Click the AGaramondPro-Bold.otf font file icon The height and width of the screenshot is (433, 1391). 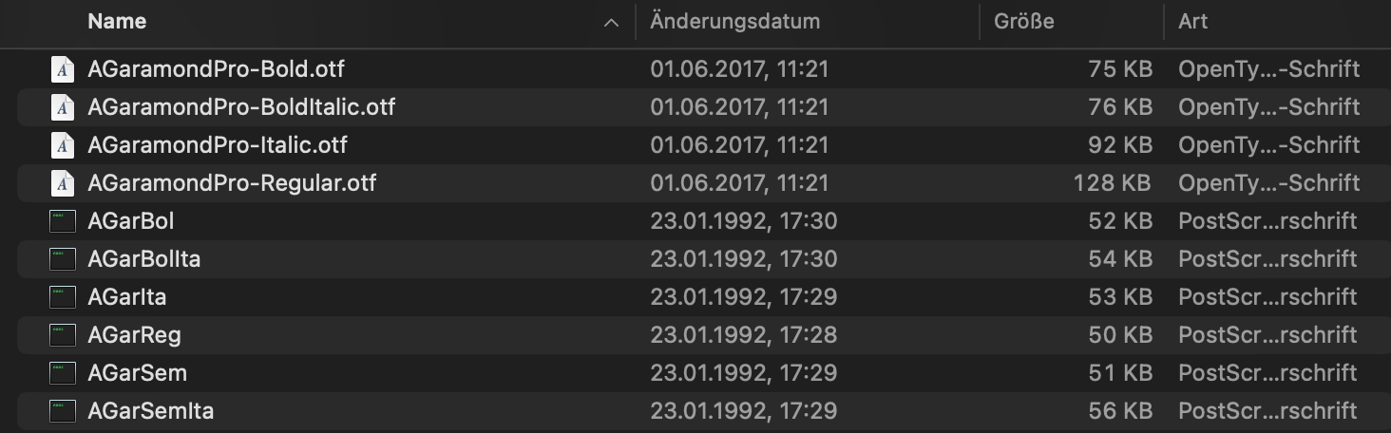(x=63, y=69)
